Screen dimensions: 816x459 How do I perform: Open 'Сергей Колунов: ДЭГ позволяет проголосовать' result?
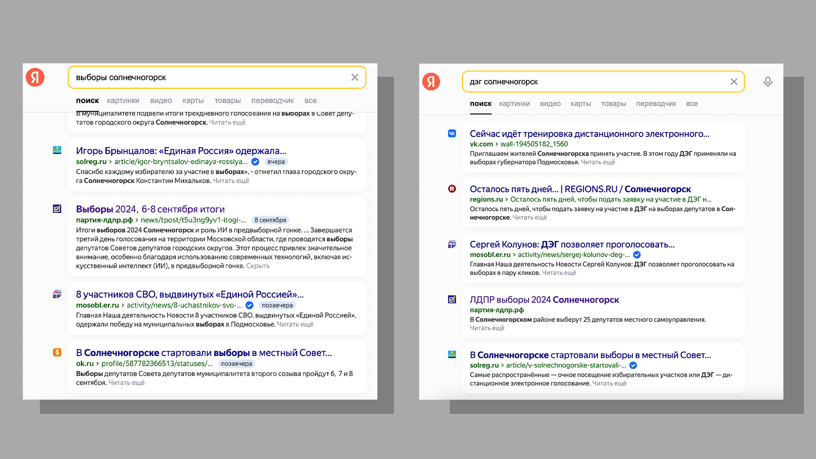point(572,245)
